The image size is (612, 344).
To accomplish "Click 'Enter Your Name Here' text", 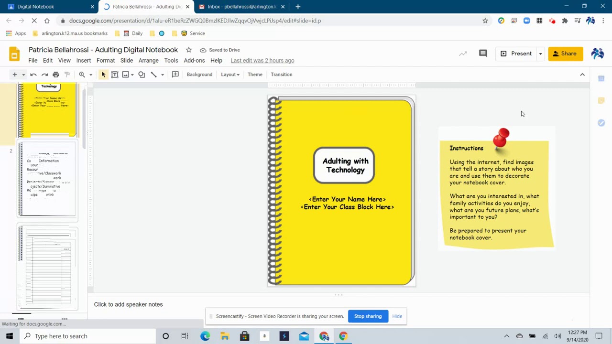I will (x=347, y=199).
